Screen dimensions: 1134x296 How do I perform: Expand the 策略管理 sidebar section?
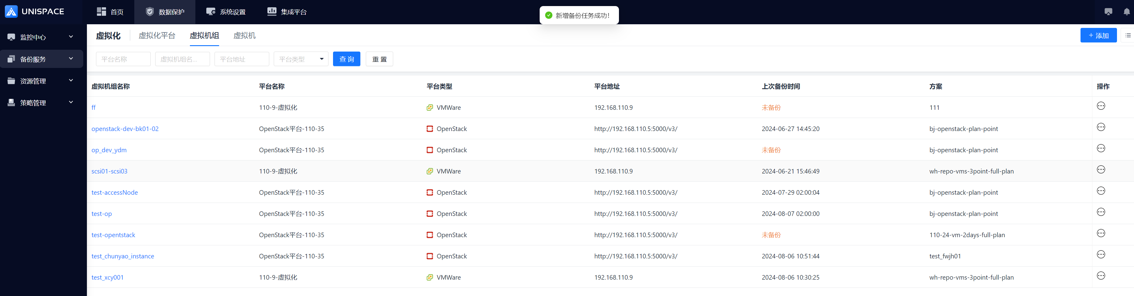pos(41,103)
